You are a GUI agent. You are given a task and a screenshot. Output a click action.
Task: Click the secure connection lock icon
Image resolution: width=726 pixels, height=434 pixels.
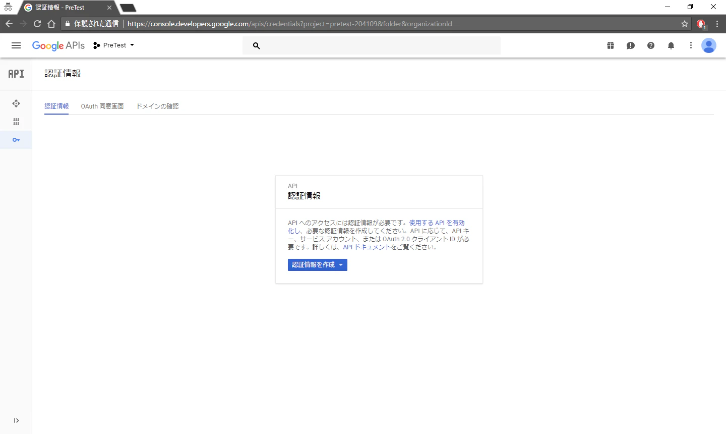[68, 24]
